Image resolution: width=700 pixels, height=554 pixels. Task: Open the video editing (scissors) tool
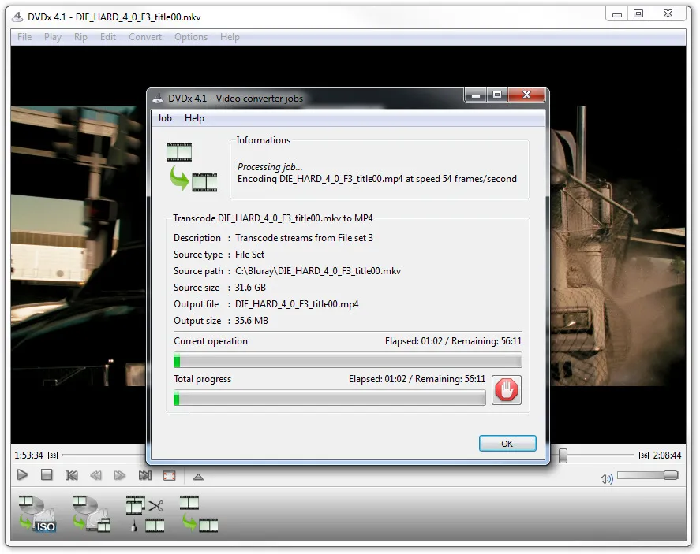pos(146,513)
